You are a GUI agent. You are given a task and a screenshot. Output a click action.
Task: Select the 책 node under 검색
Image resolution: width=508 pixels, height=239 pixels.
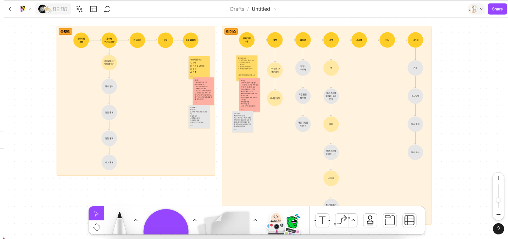[331, 68]
